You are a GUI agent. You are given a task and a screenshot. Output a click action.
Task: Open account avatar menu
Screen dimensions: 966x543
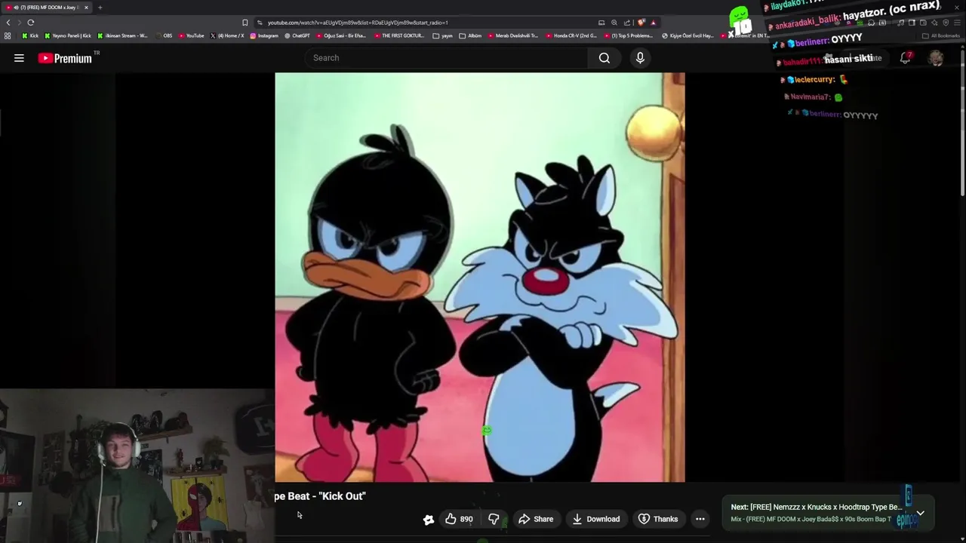point(936,58)
